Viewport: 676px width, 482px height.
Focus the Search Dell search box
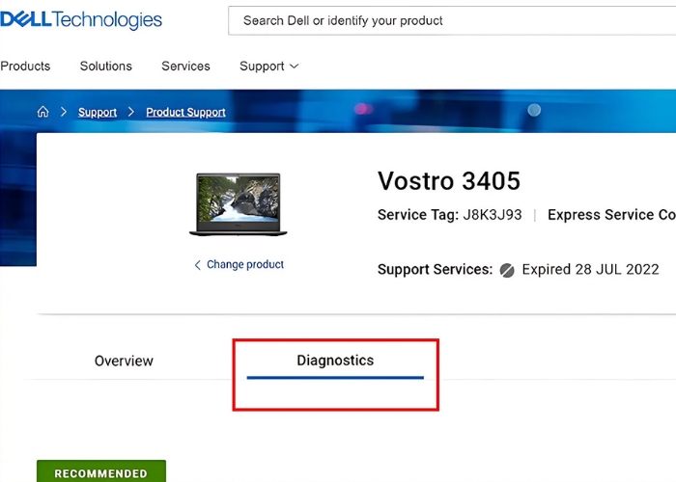pyautogui.click(x=452, y=20)
